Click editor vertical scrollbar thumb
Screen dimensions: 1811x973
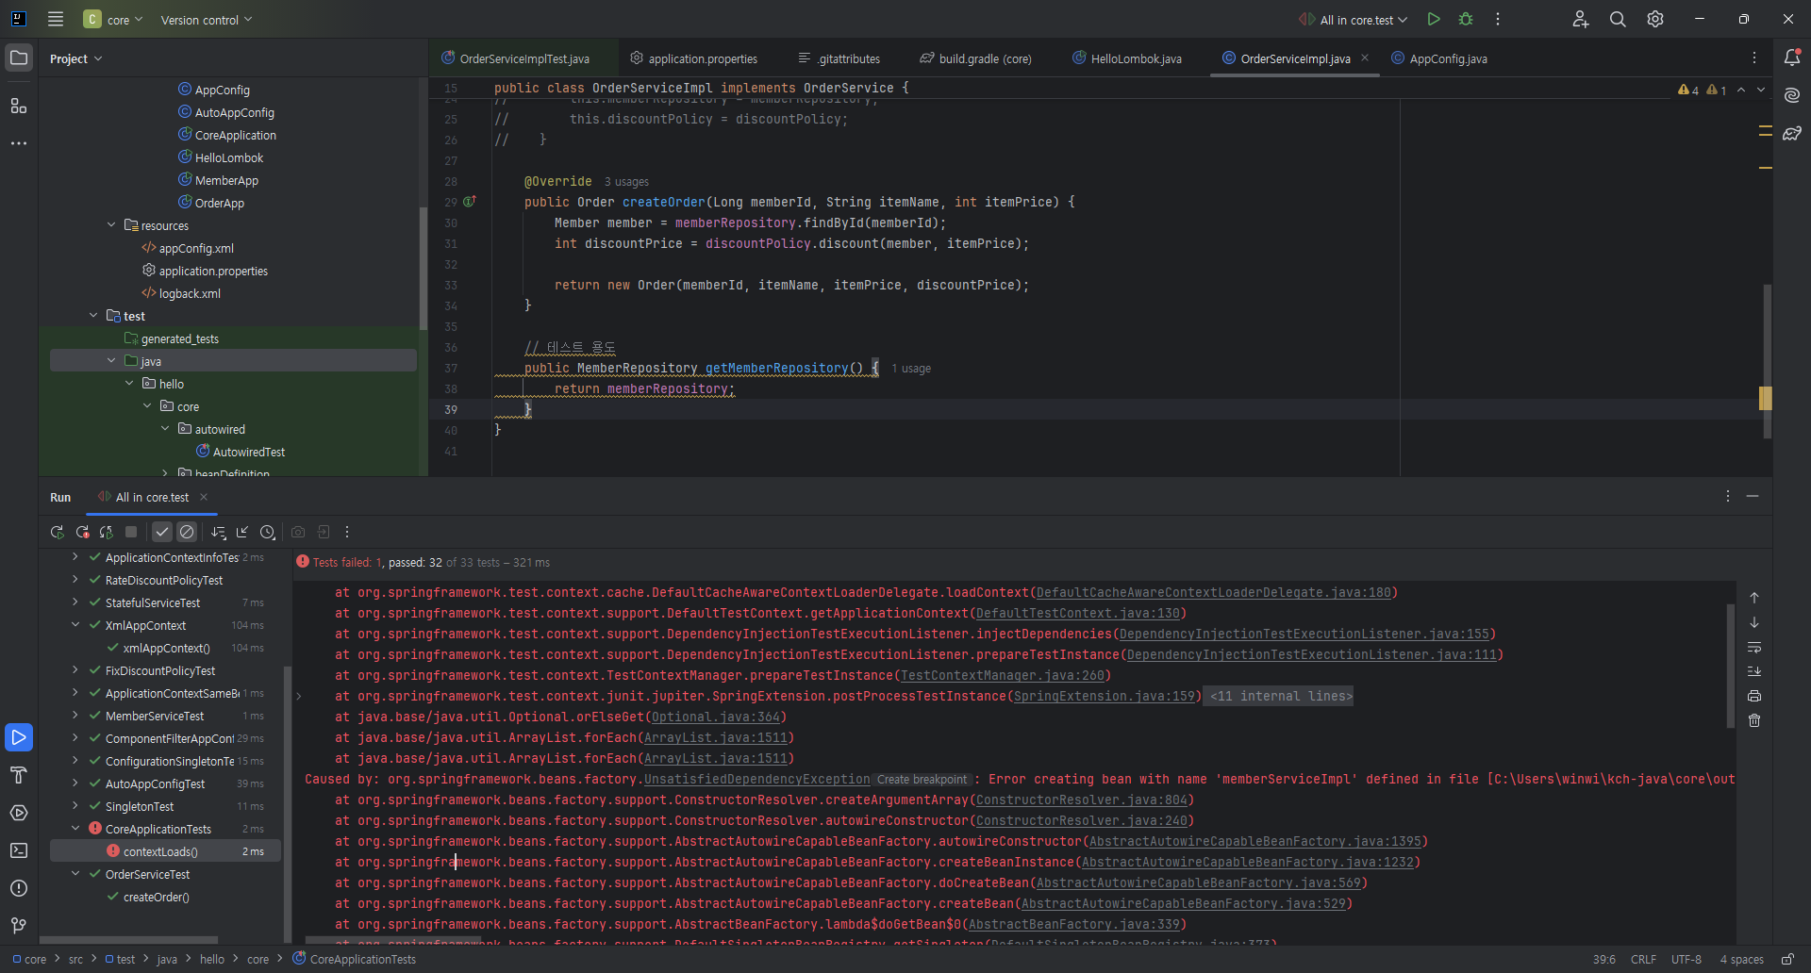(x=1767, y=361)
